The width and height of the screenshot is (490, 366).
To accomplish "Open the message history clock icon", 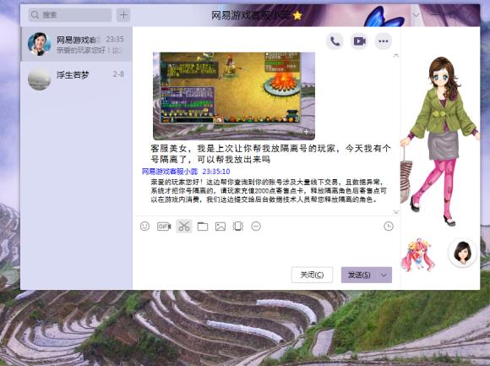I will point(389,226).
